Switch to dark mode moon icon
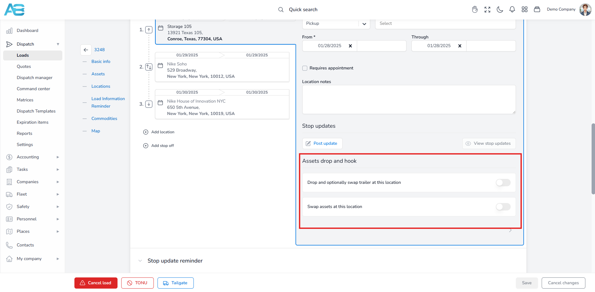 click(500, 10)
